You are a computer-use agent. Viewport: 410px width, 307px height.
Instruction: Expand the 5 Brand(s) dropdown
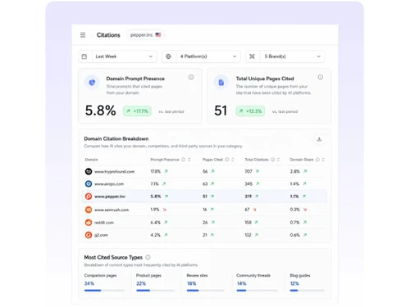[285, 56]
